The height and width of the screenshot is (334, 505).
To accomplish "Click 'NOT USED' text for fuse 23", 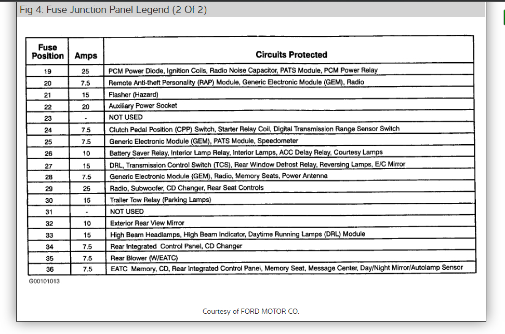I will coord(126,117).
